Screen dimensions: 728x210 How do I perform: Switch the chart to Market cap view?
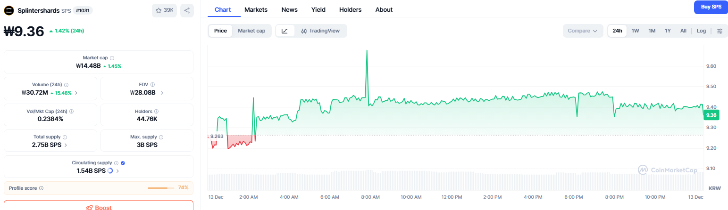(251, 31)
